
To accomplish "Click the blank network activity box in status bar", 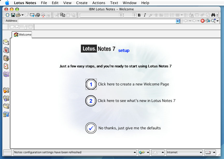I will pyautogui.click(x=8, y=153).
